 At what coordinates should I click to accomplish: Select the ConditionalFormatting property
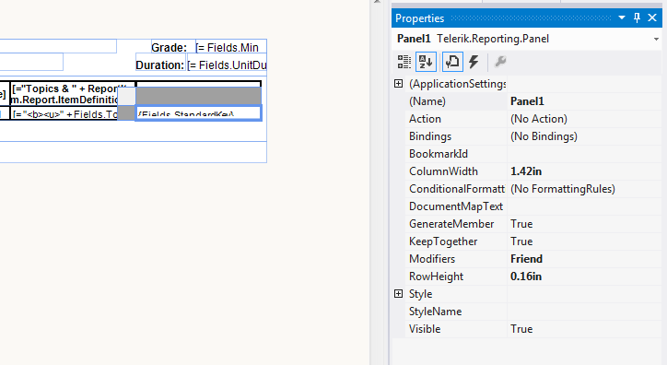456,188
